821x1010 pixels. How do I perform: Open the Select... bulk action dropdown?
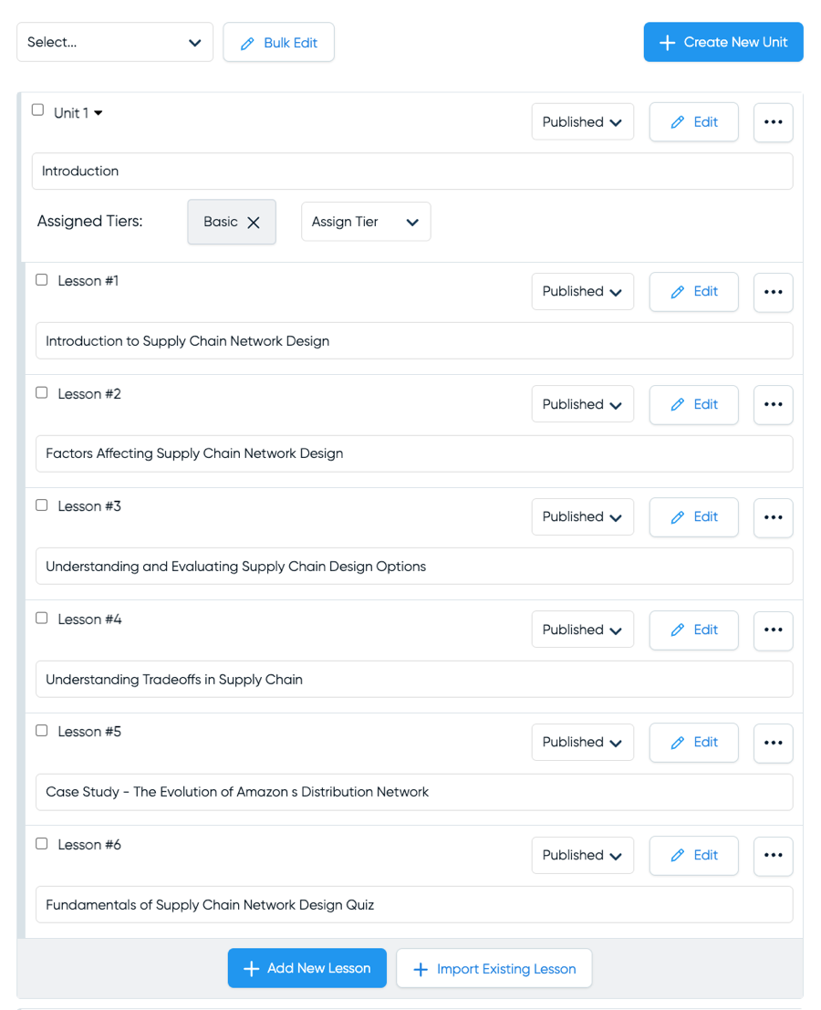pyautogui.click(x=115, y=43)
